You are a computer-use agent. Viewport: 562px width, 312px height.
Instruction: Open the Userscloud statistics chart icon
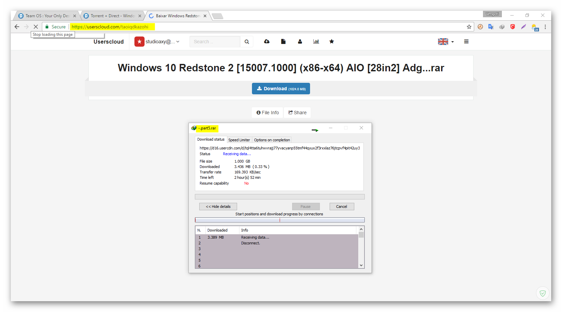(x=316, y=42)
